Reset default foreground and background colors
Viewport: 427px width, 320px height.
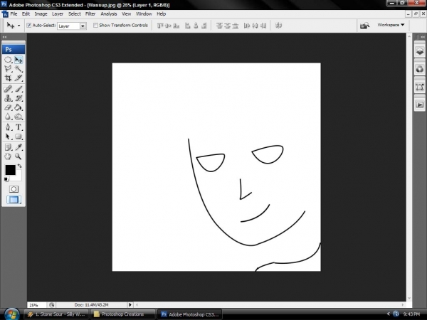(6, 179)
